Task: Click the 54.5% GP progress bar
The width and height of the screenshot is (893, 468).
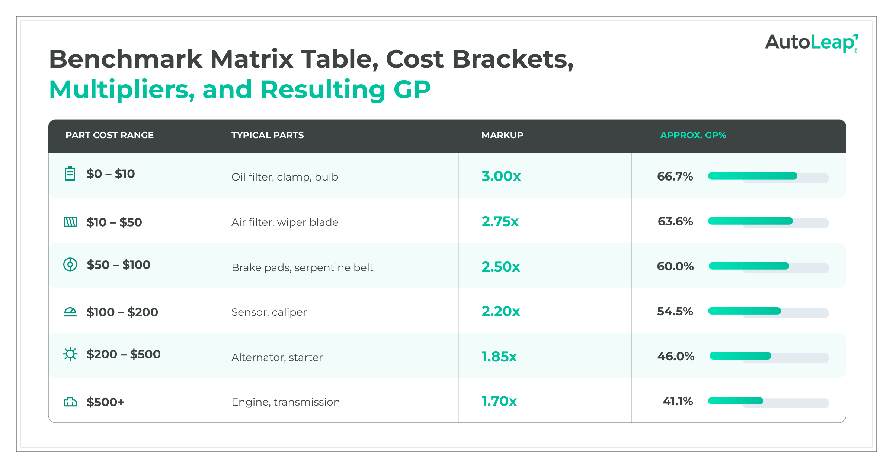Action: click(768, 312)
